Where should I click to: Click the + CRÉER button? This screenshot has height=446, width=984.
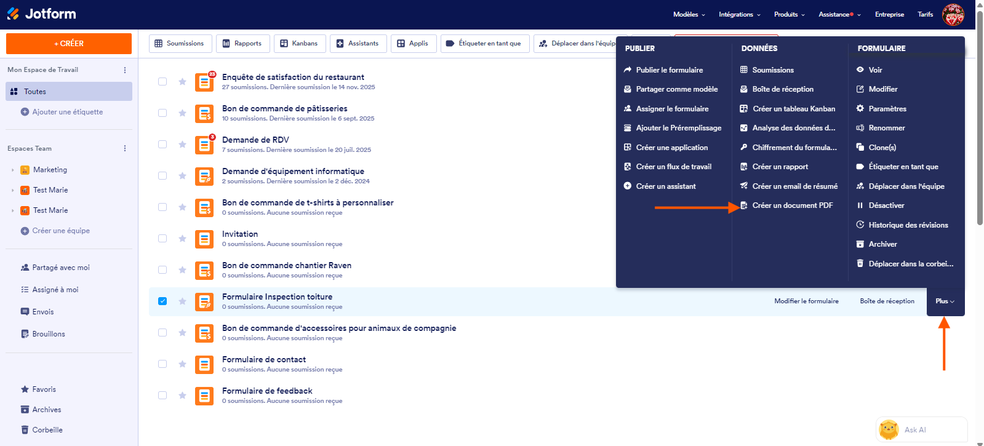point(69,44)
